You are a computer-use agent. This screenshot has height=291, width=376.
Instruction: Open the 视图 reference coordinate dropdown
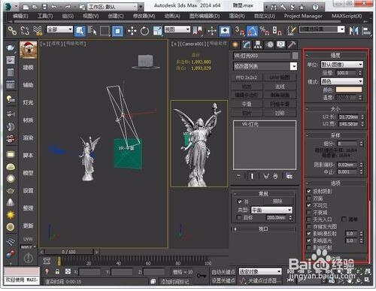[177, 29]
